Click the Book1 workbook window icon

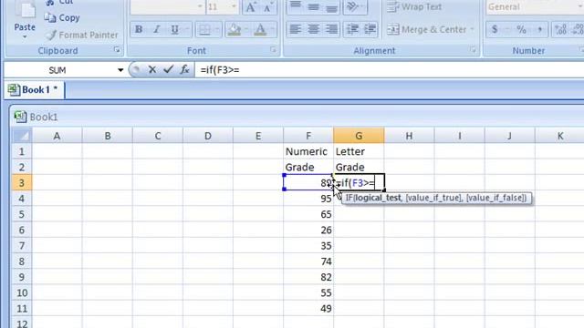point(20,117)
